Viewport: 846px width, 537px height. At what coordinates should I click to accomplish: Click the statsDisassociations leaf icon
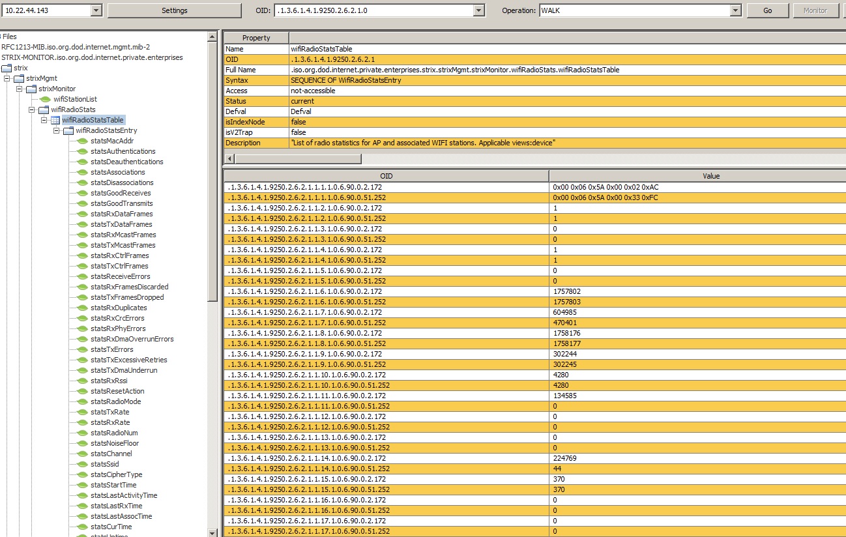pos(82,182)
